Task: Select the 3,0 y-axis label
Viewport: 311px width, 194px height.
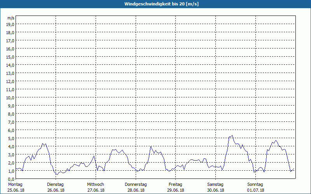Action: click(11, 155)
